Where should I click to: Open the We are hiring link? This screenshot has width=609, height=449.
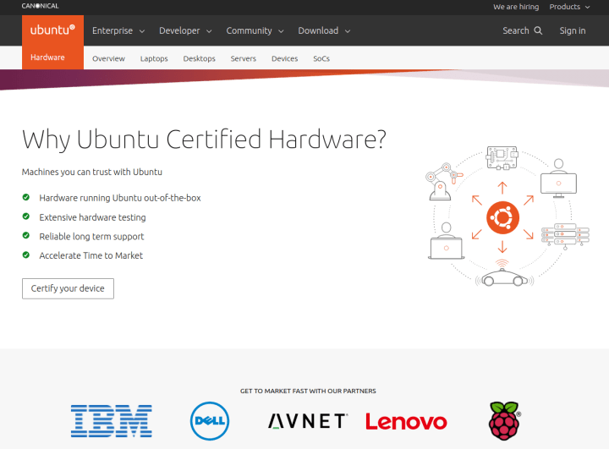coord(516,7)
